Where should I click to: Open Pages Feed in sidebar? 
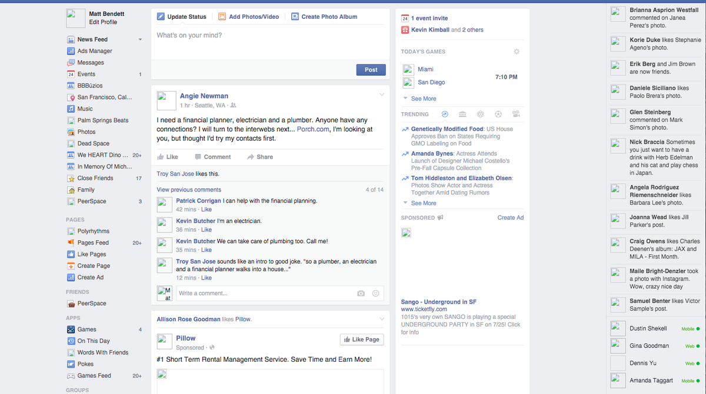pyautogui.click(x=93, y=243)
